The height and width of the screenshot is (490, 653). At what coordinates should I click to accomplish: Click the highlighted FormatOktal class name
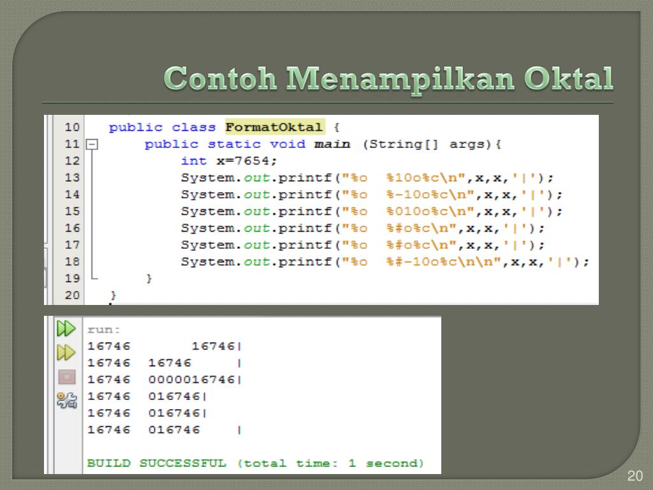(274, 127)
